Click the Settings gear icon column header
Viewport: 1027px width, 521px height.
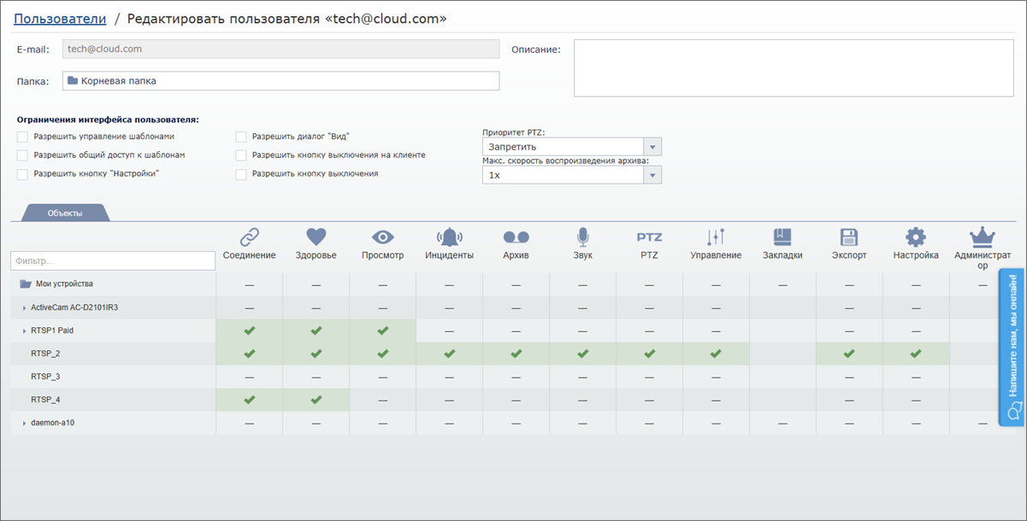916,237
